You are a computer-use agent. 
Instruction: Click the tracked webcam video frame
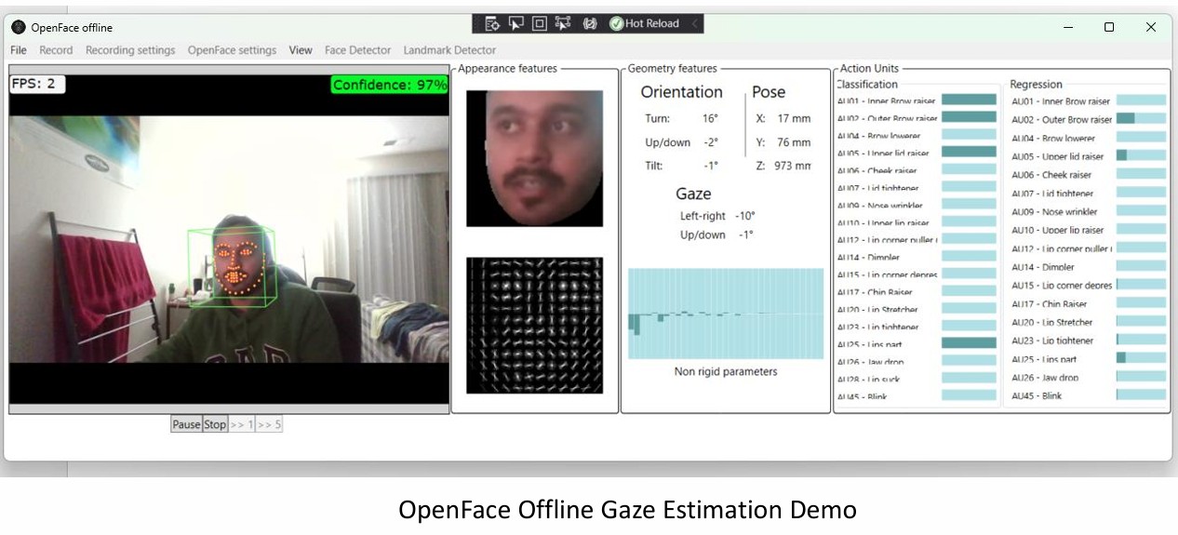pyautogui.click(x=229, y=239)
